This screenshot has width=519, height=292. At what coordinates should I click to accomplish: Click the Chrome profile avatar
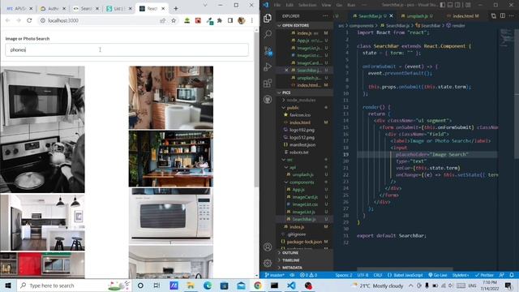242,20
